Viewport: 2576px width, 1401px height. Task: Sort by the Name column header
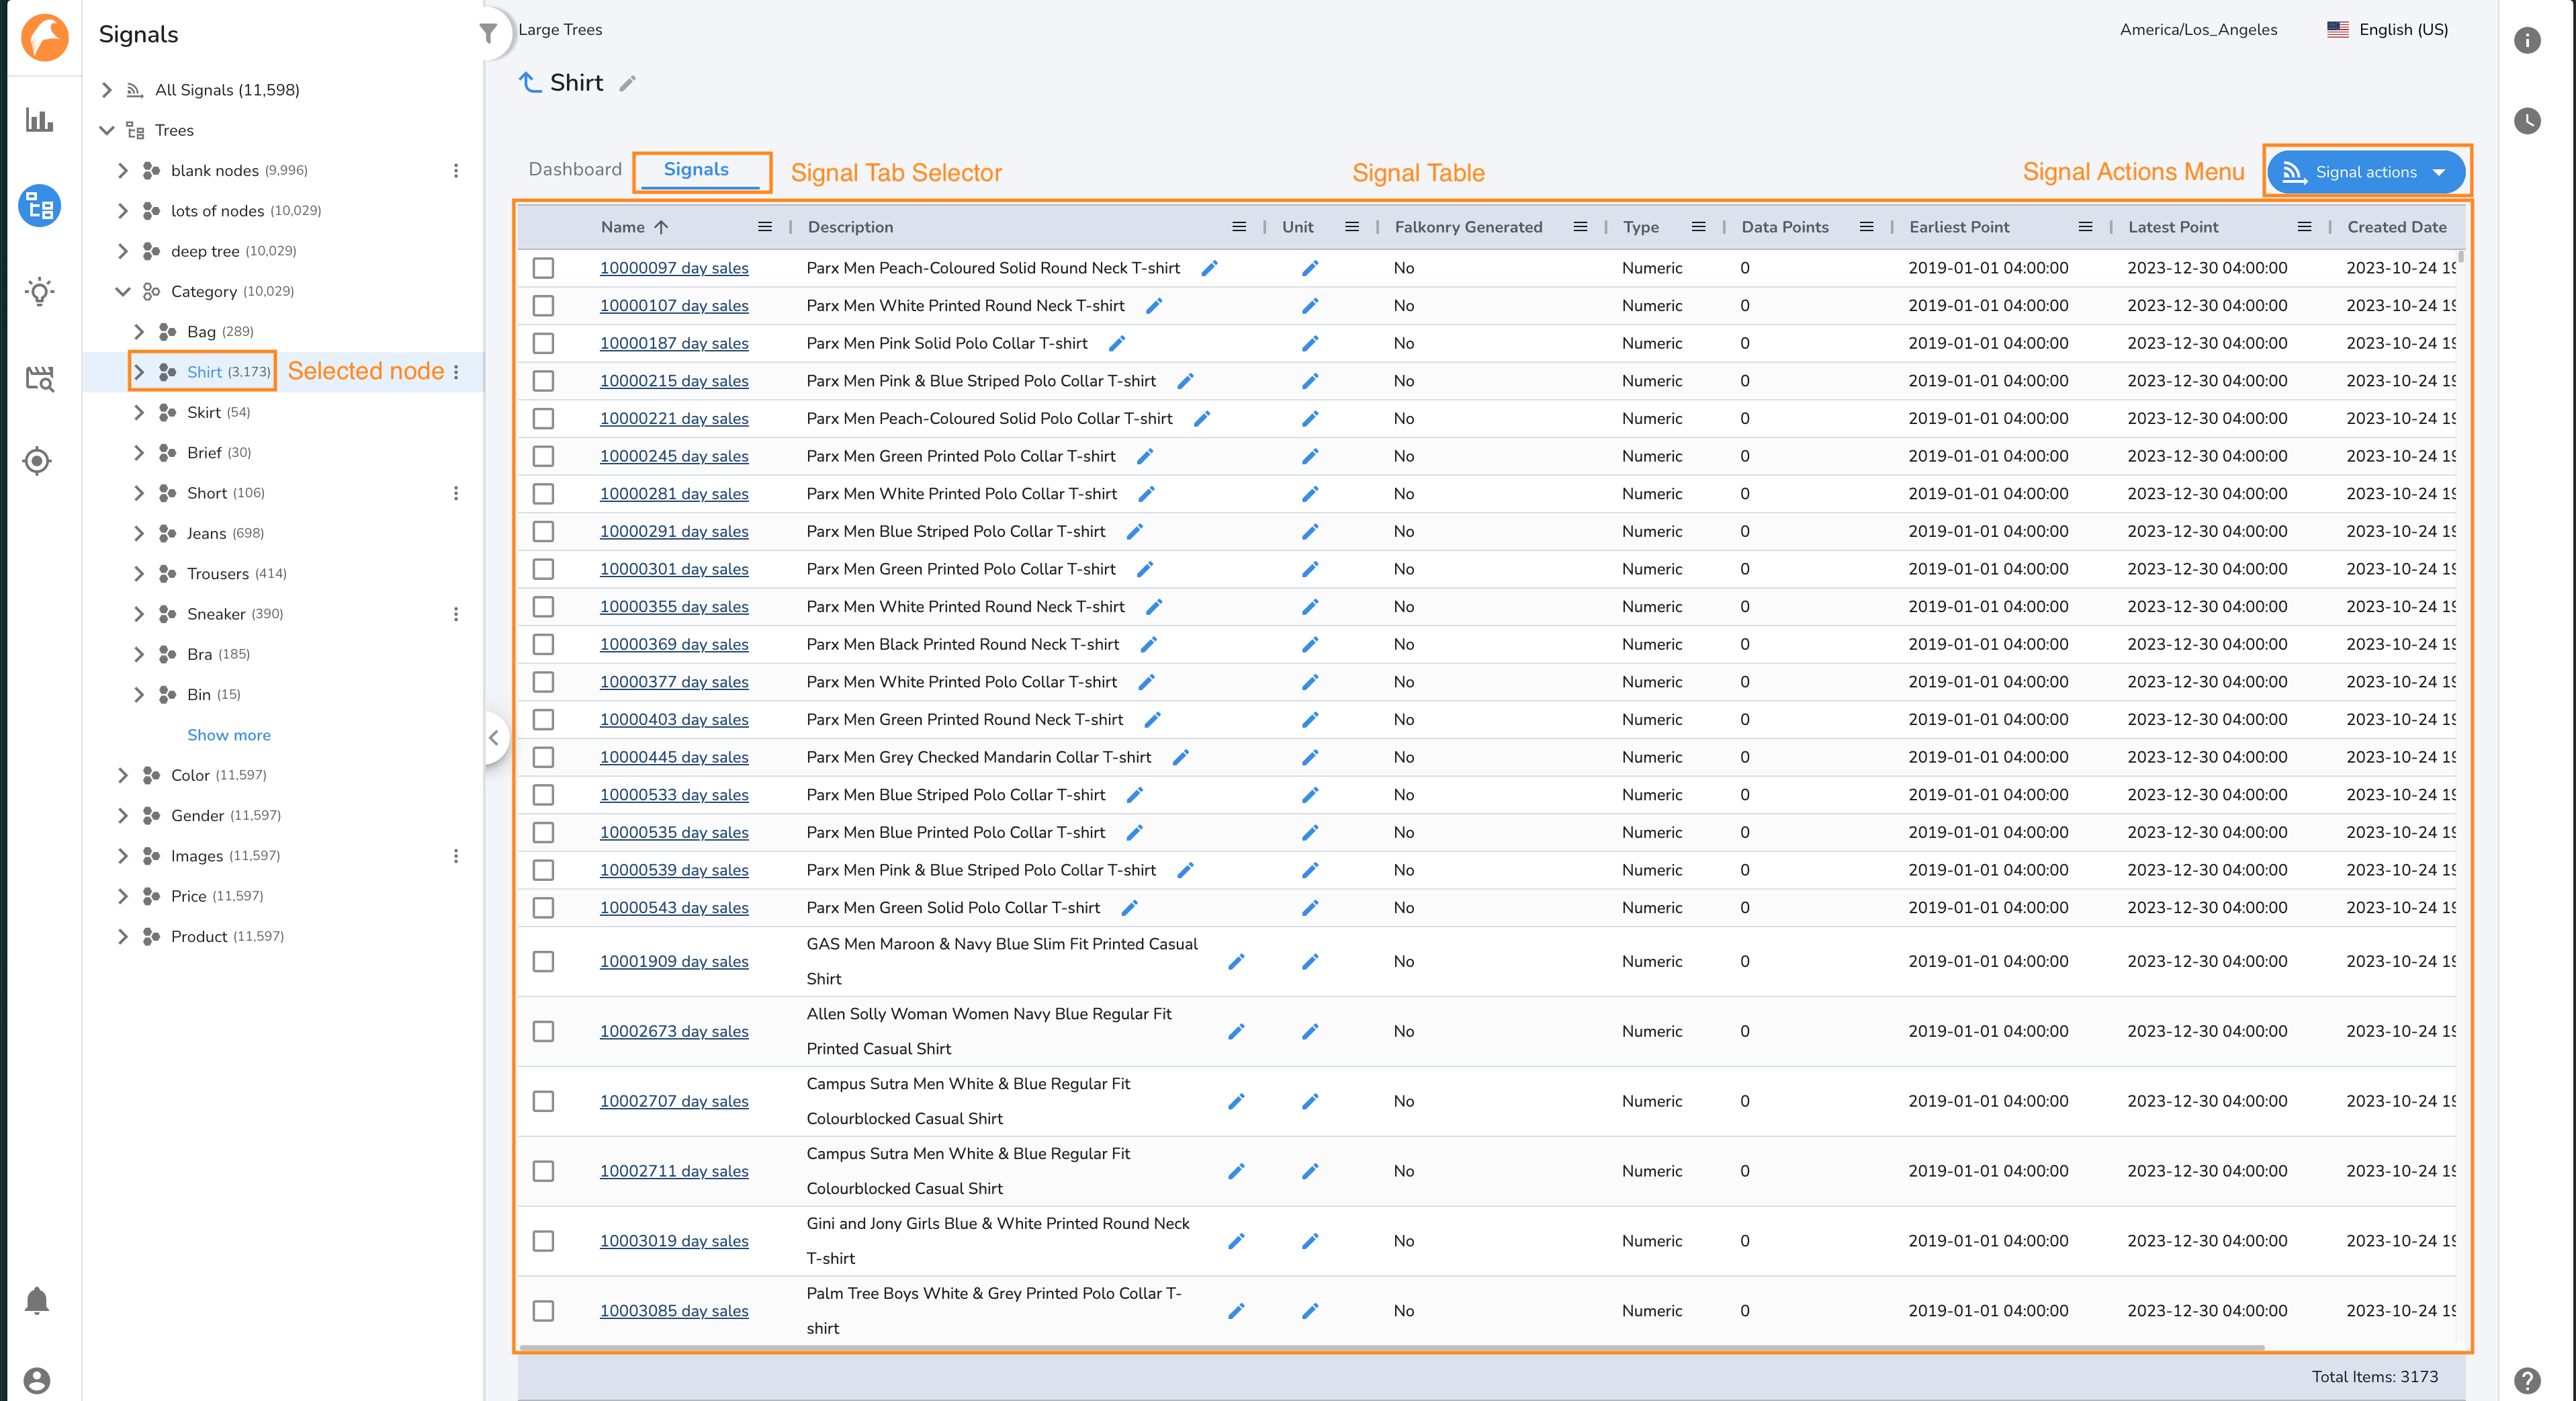tap(635, 227)
